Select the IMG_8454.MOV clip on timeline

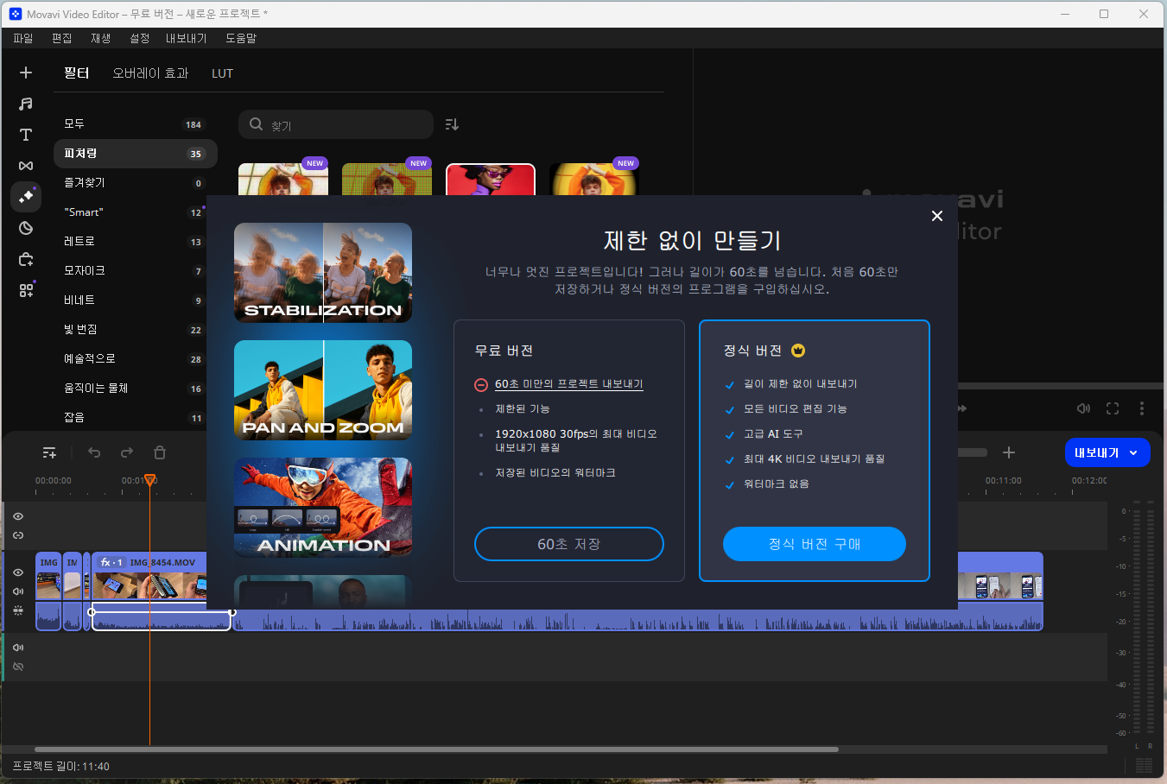(149, 577)
